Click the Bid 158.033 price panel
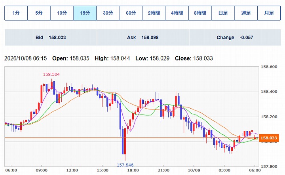Viewport: 285px width, 175px height. (x=51, y=38)
